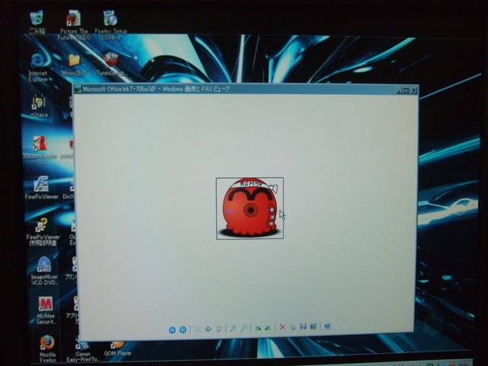Image resolution: width=488 pixels, height=366 pixels.
Task: Select the McAfee Security desktop icon
Action: 45,305
